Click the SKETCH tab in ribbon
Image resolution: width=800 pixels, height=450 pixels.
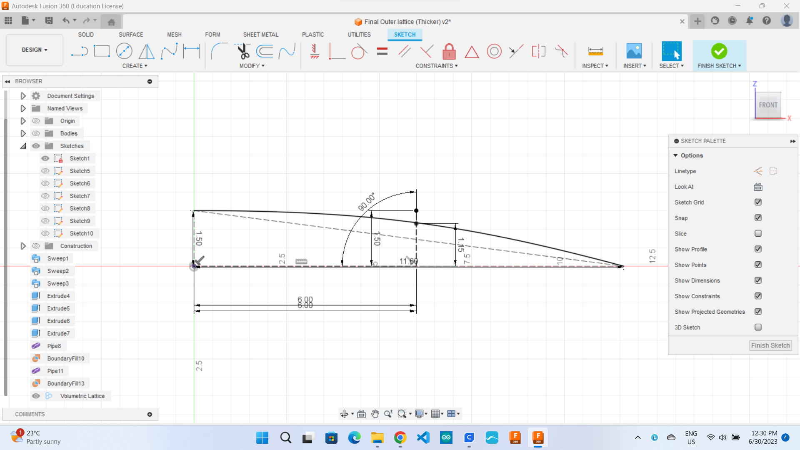pos(405,34)
